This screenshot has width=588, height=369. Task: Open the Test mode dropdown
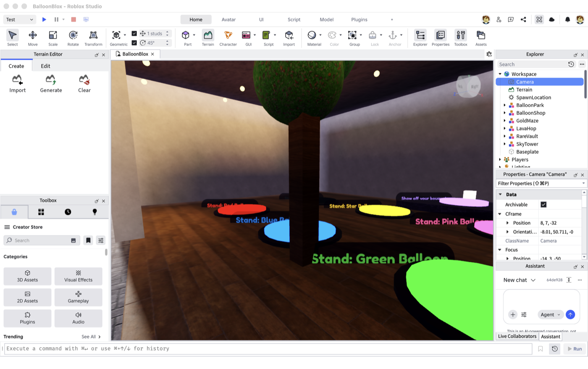(x=20, y=19)
